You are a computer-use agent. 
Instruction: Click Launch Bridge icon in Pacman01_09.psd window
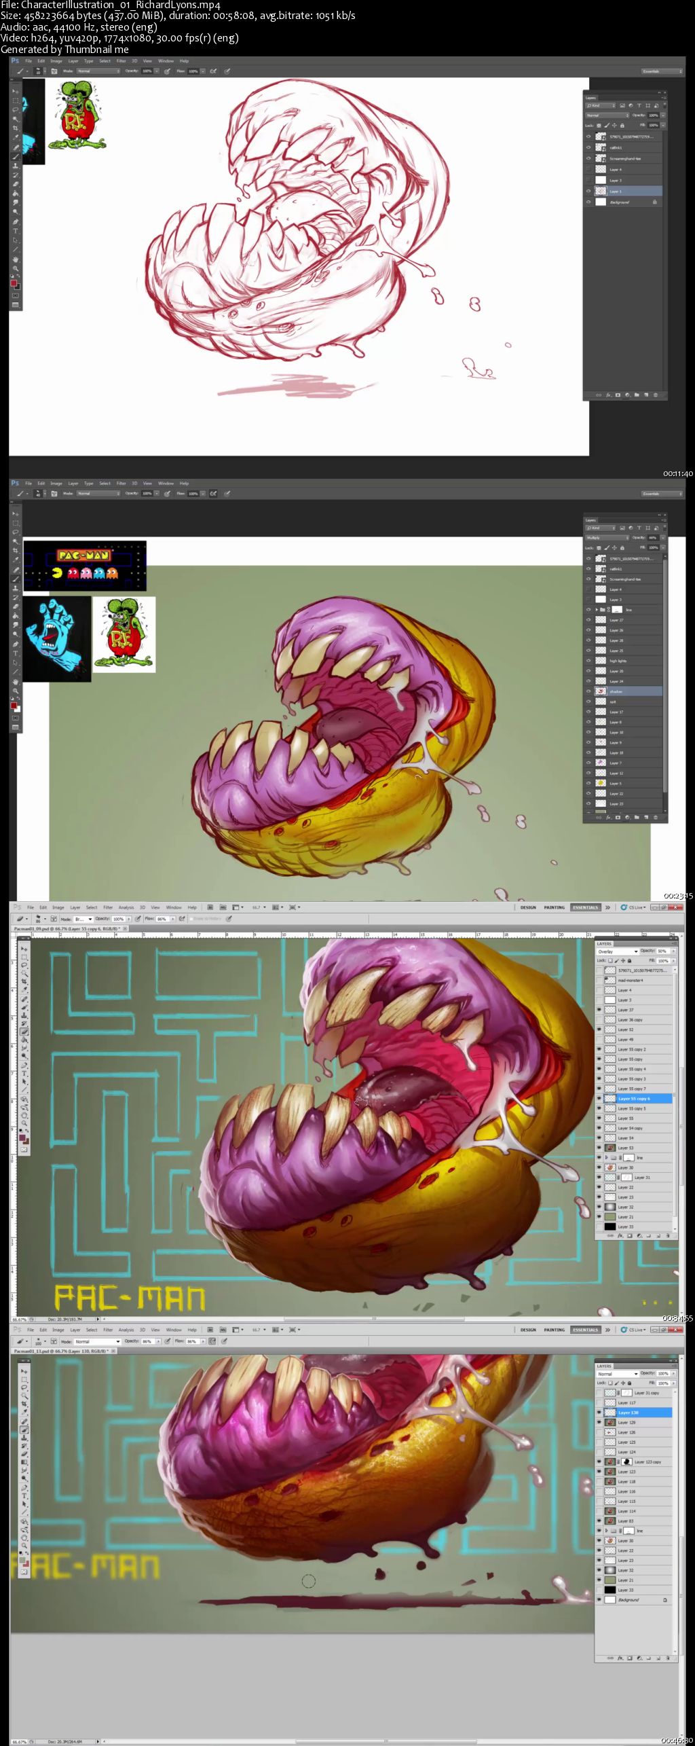tap(210, 907)
